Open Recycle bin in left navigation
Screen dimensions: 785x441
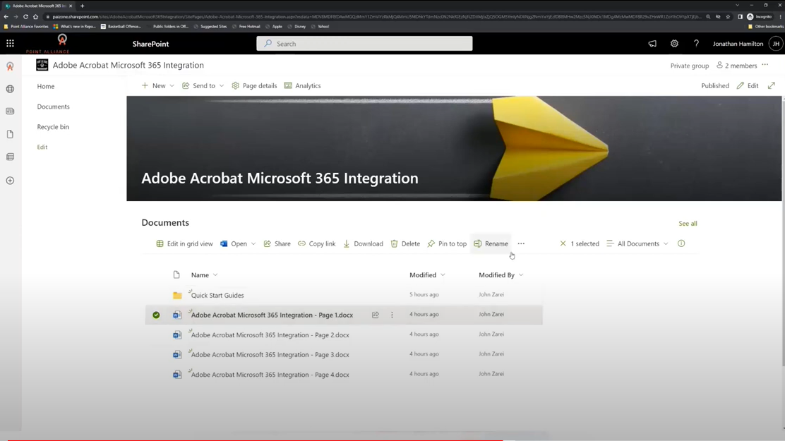point(53,127)
